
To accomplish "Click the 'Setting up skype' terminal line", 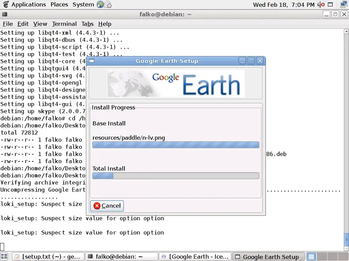I will (x=43, y=111).
